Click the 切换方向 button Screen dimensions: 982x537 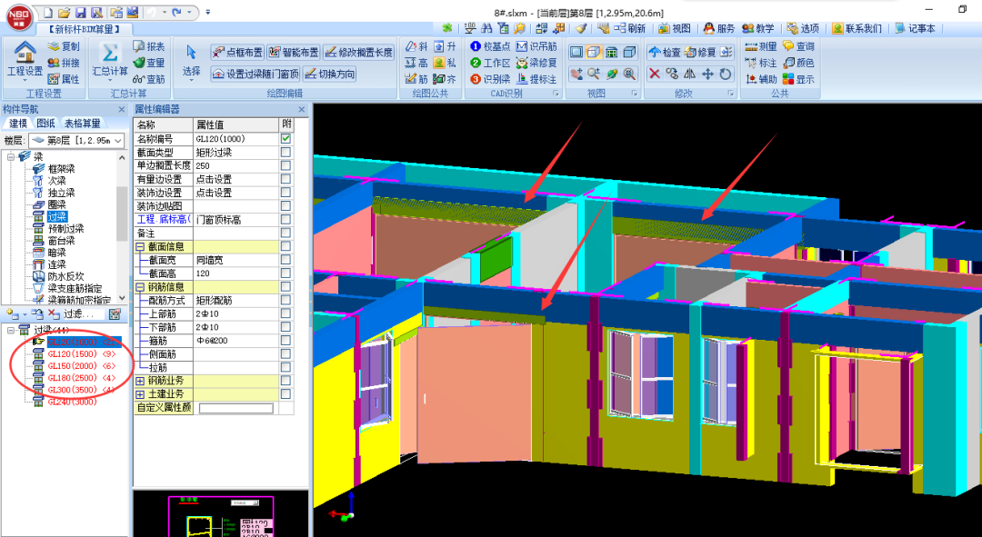point(329,74)
